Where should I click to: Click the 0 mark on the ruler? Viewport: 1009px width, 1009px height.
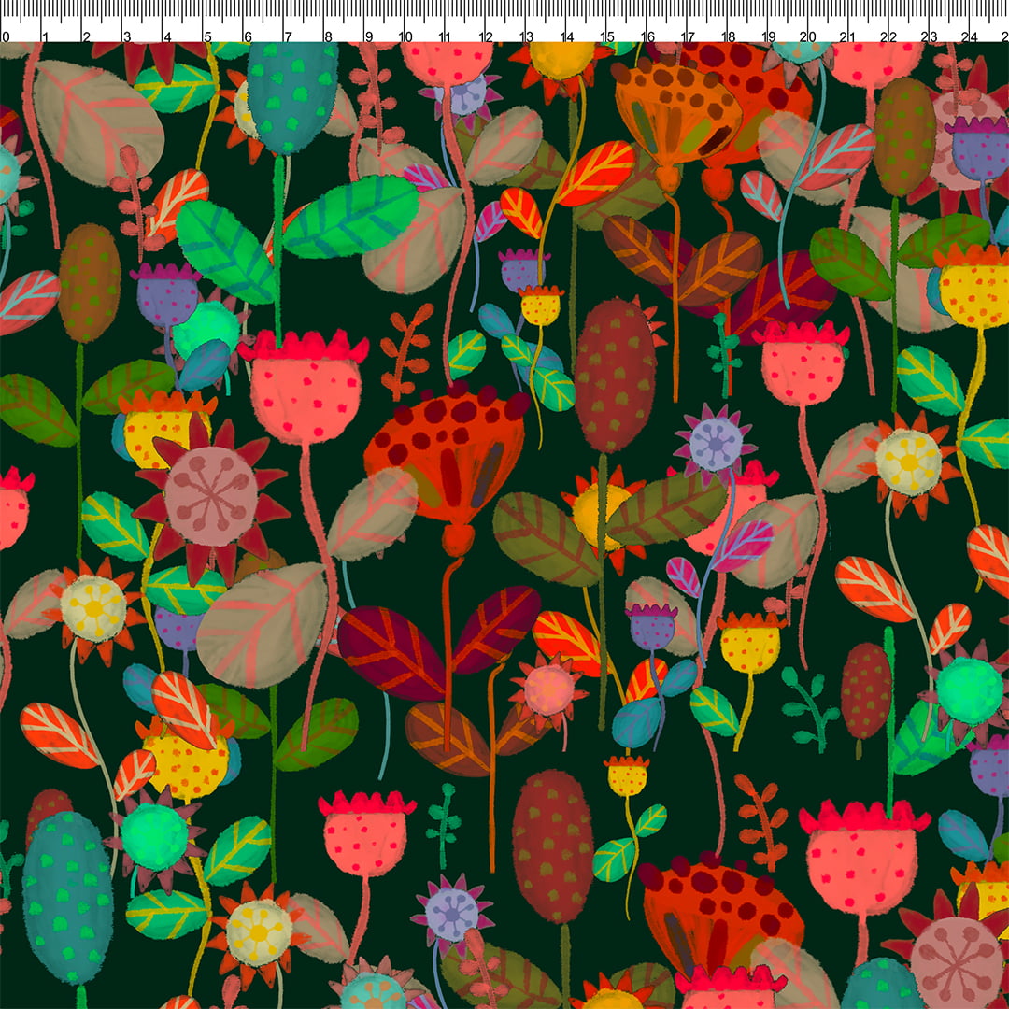[5, 36]
